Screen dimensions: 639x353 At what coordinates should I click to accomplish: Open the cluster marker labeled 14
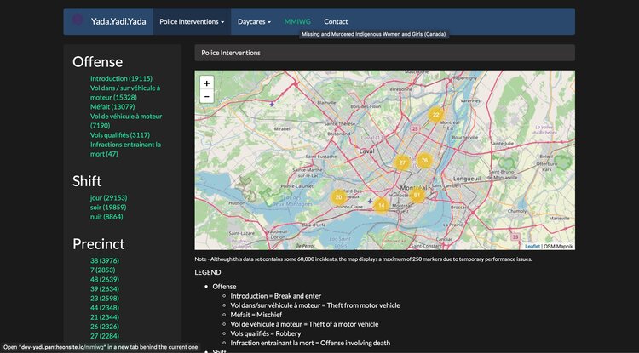point(381,205)
